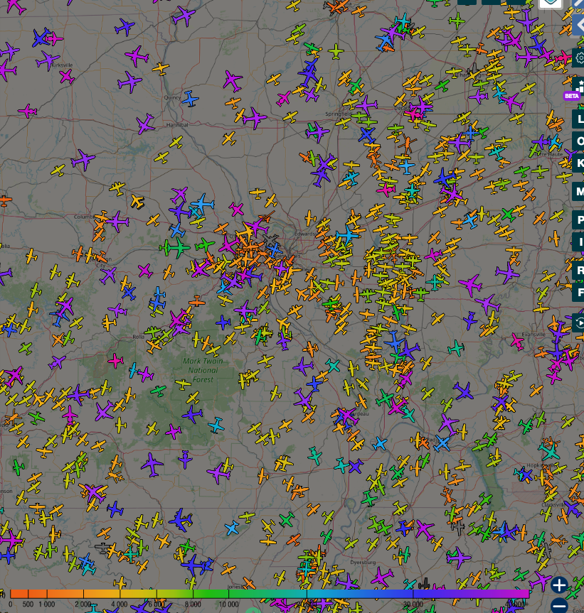
Task: Toggle the K map button
Action: (x=579, y=163)
